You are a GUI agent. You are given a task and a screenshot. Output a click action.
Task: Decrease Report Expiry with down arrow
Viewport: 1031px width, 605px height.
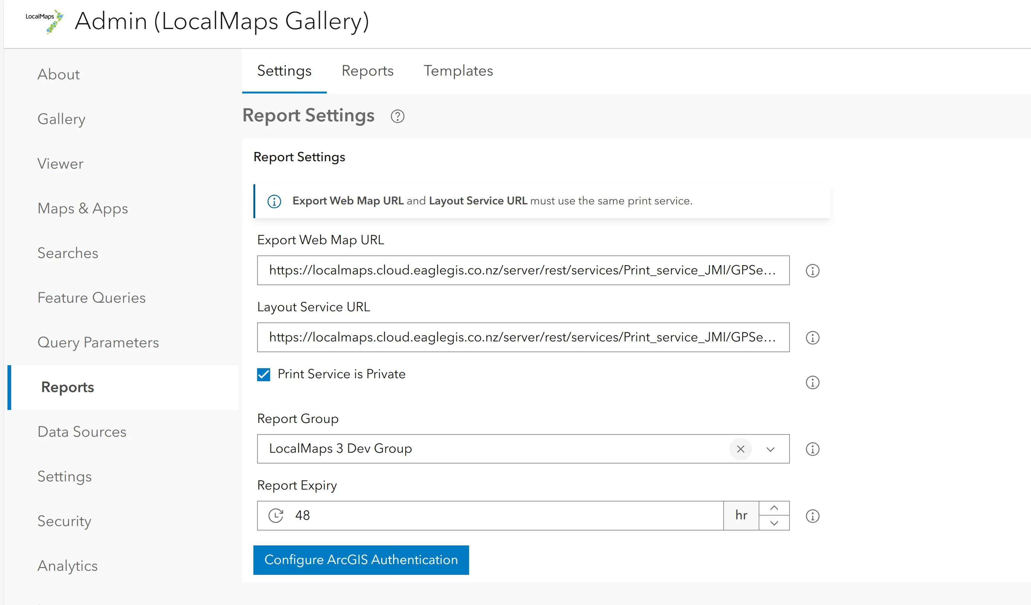pyautogui.click(x=774, y=523)
